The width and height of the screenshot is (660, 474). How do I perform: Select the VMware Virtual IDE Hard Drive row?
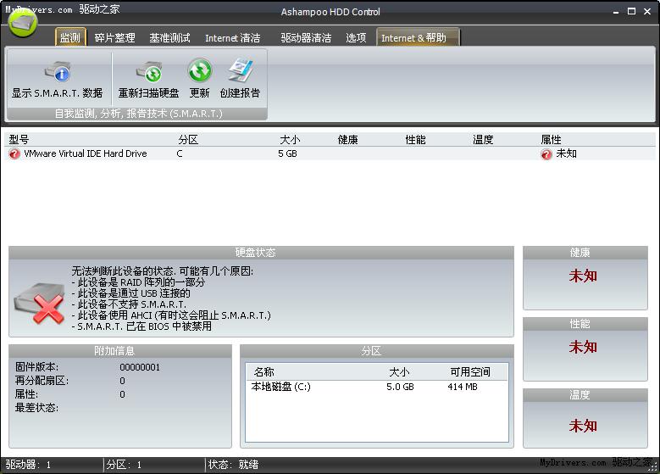[85, 154]
